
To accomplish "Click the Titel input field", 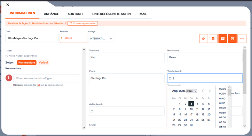I will click(32, 38).
